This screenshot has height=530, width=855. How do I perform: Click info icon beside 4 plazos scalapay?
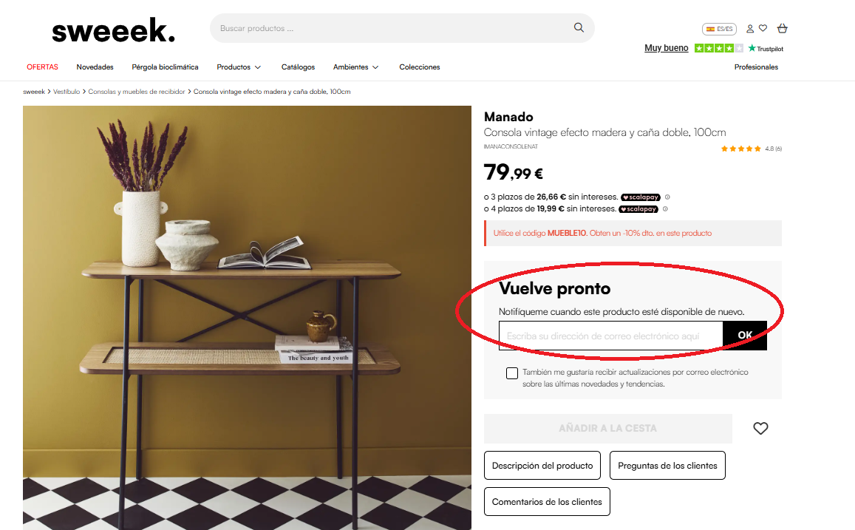(665, 209)
